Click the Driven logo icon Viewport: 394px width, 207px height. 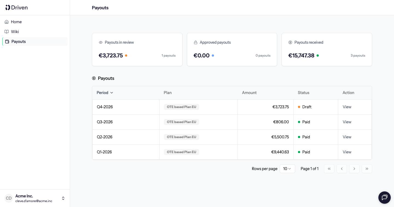[8, 7]
